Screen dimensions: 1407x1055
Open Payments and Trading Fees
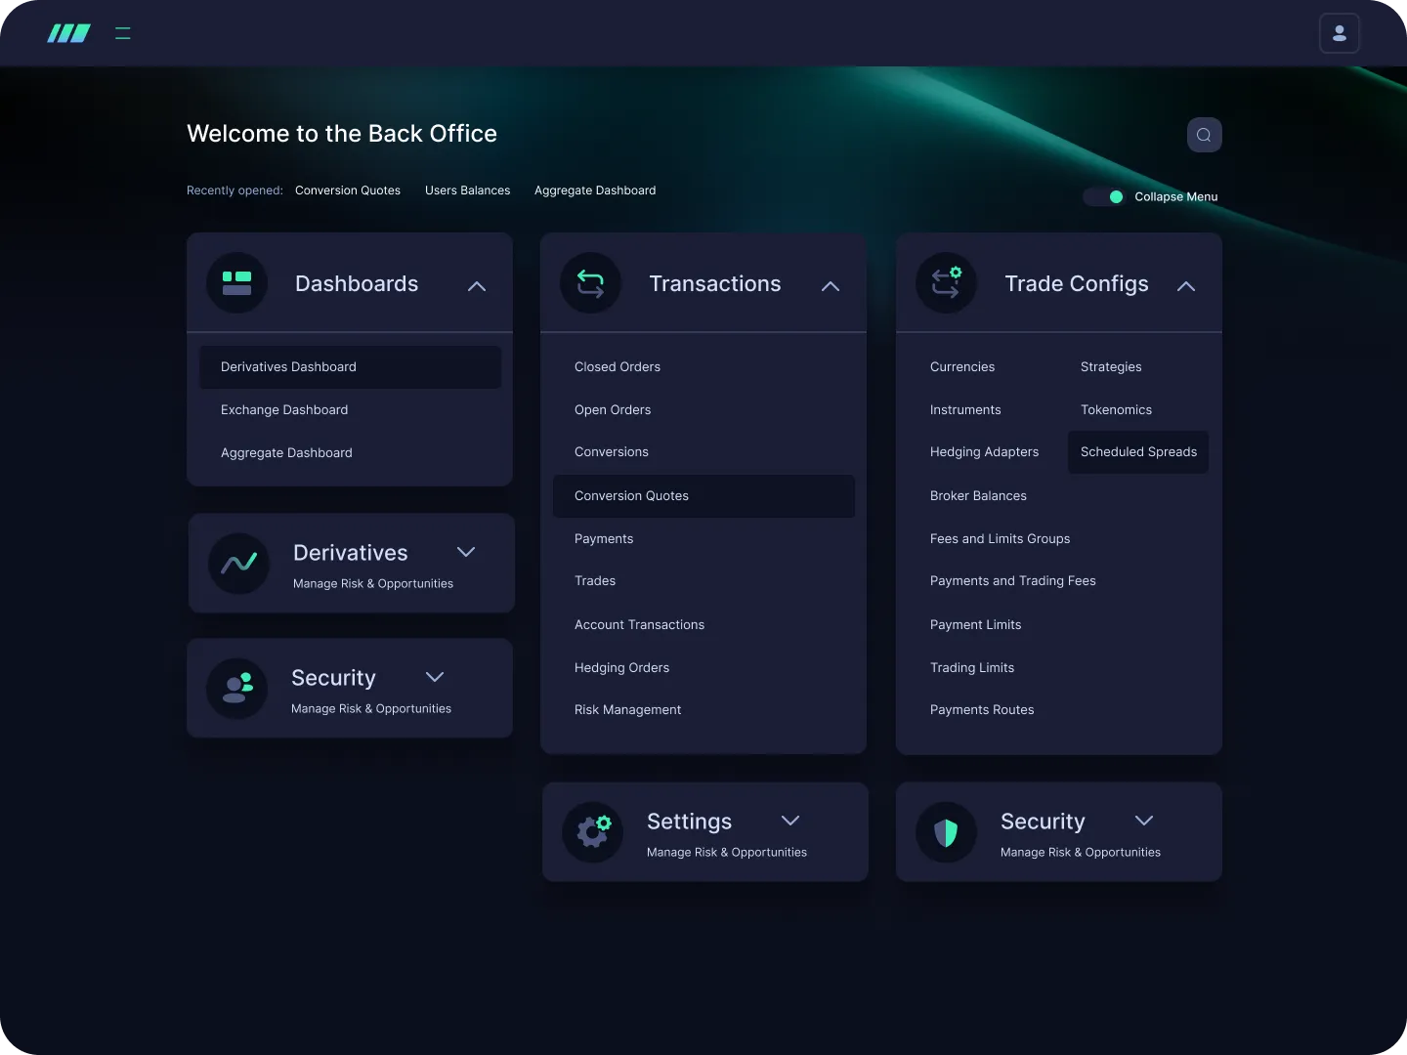tap(1012, 581)
